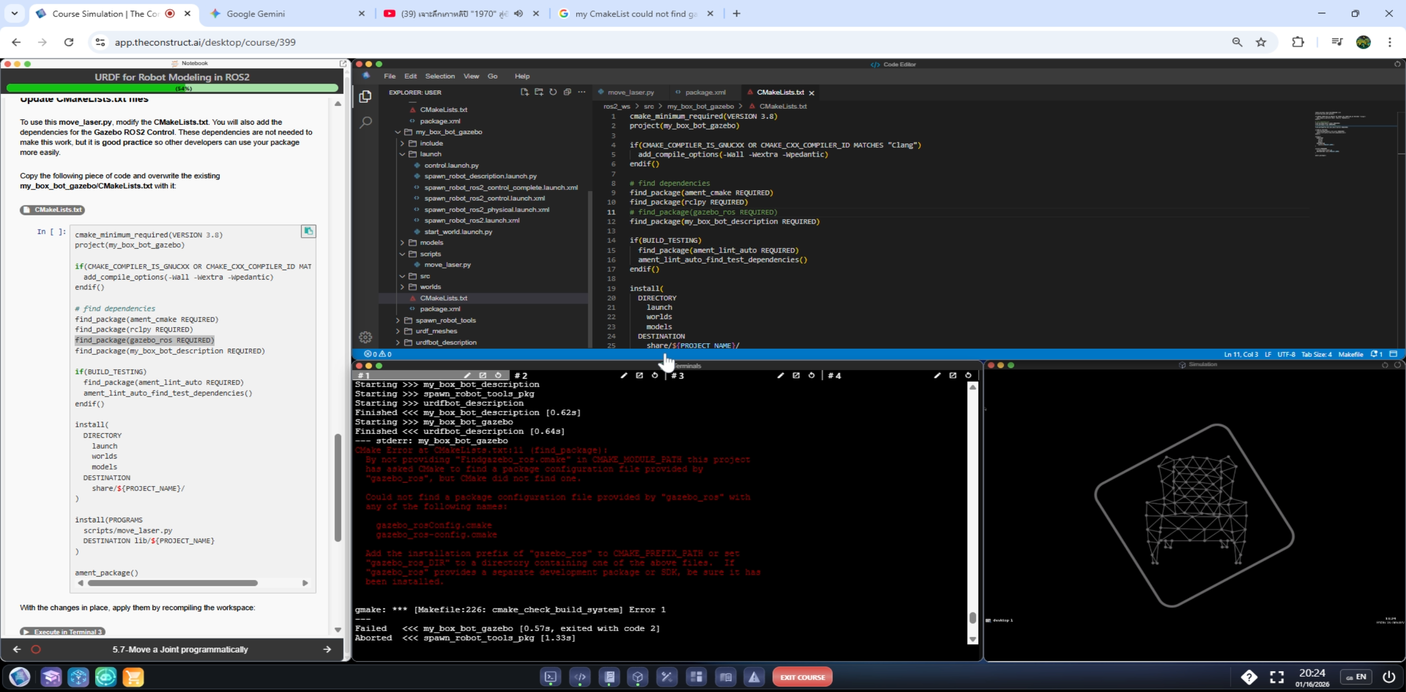Screen dimensions: 1406x692
Task: Click the copy-code icon in the notebook cell
Action: (x=308, y=231)
